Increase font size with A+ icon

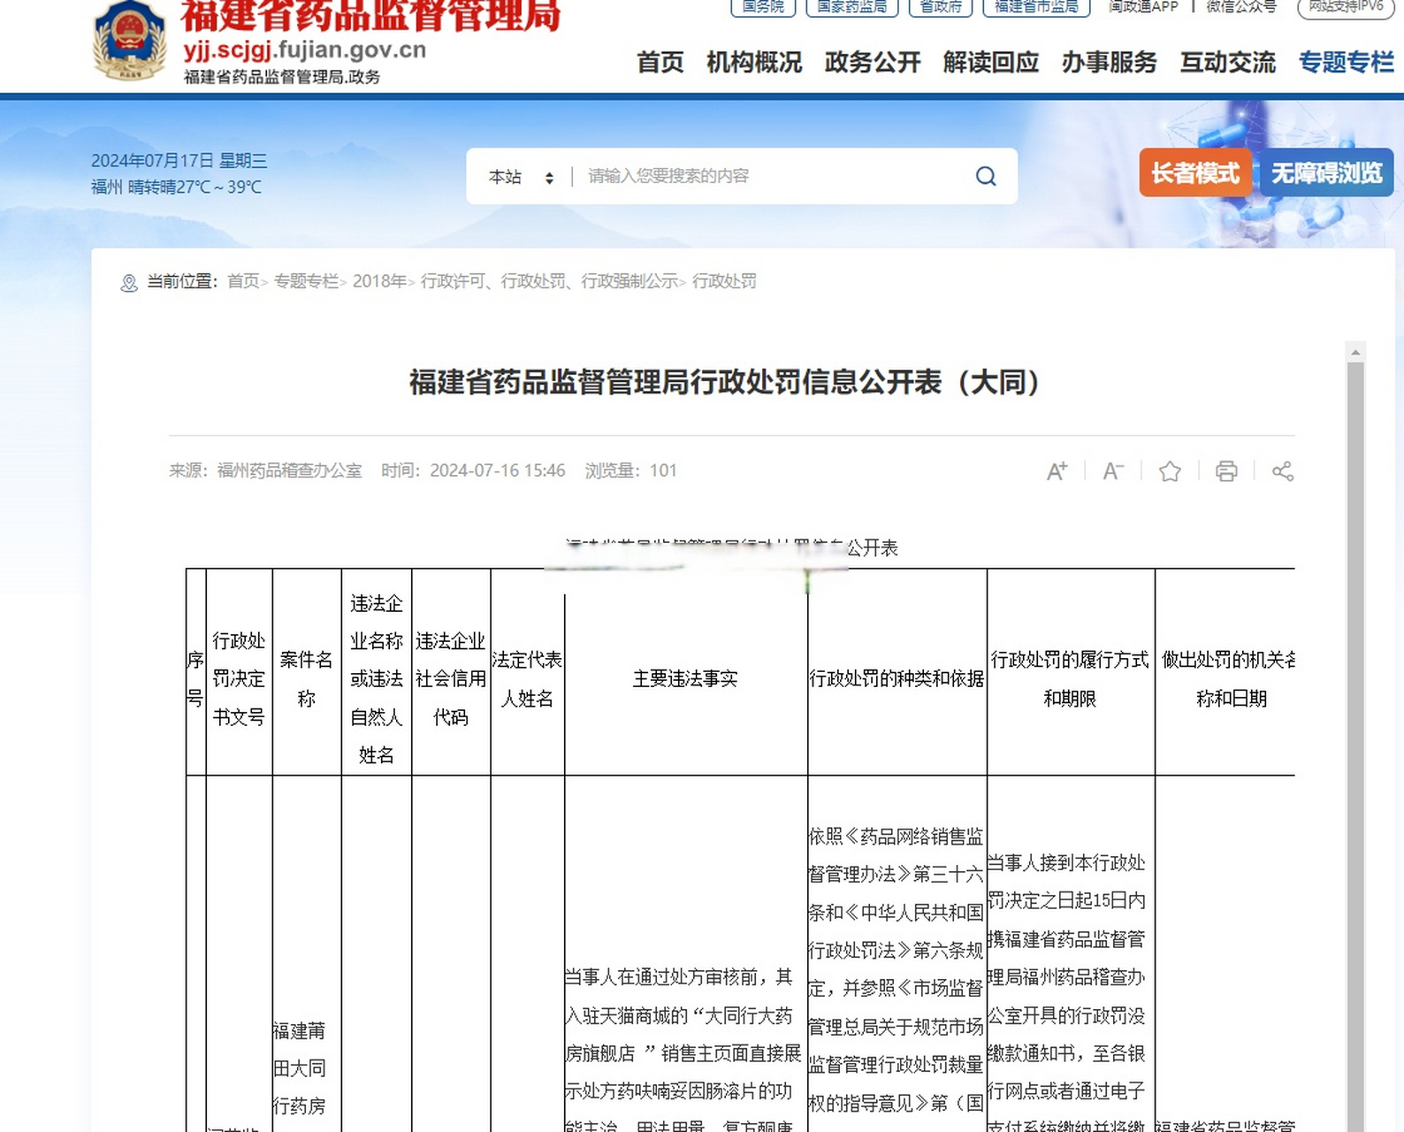tap(1057, 471)
